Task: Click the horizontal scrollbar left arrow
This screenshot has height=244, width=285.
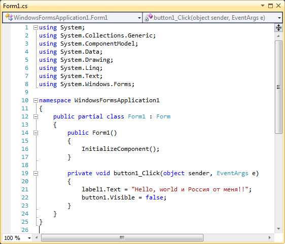Action: (x=37, y=237)
